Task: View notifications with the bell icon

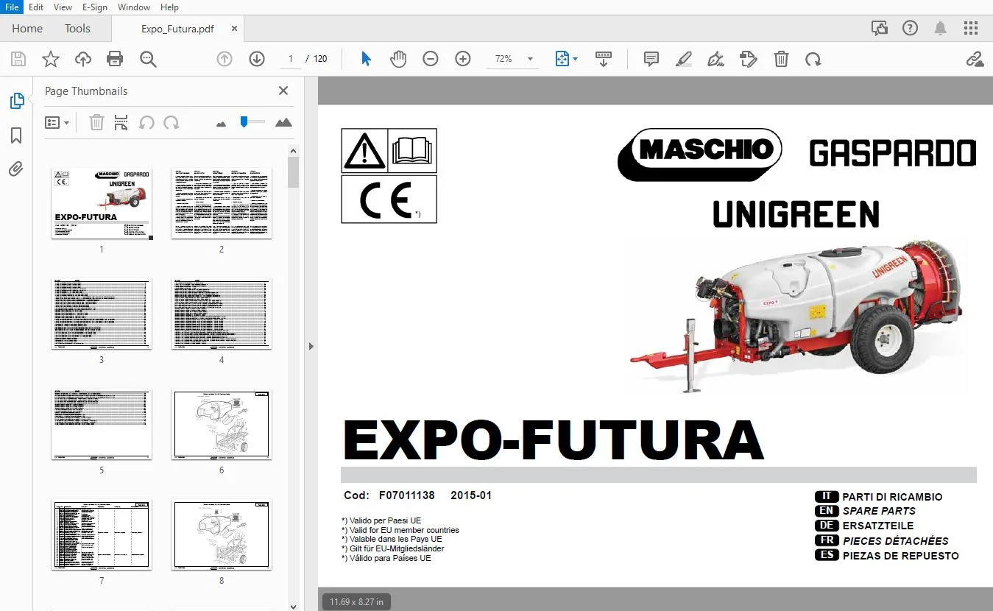Action: 941,29
